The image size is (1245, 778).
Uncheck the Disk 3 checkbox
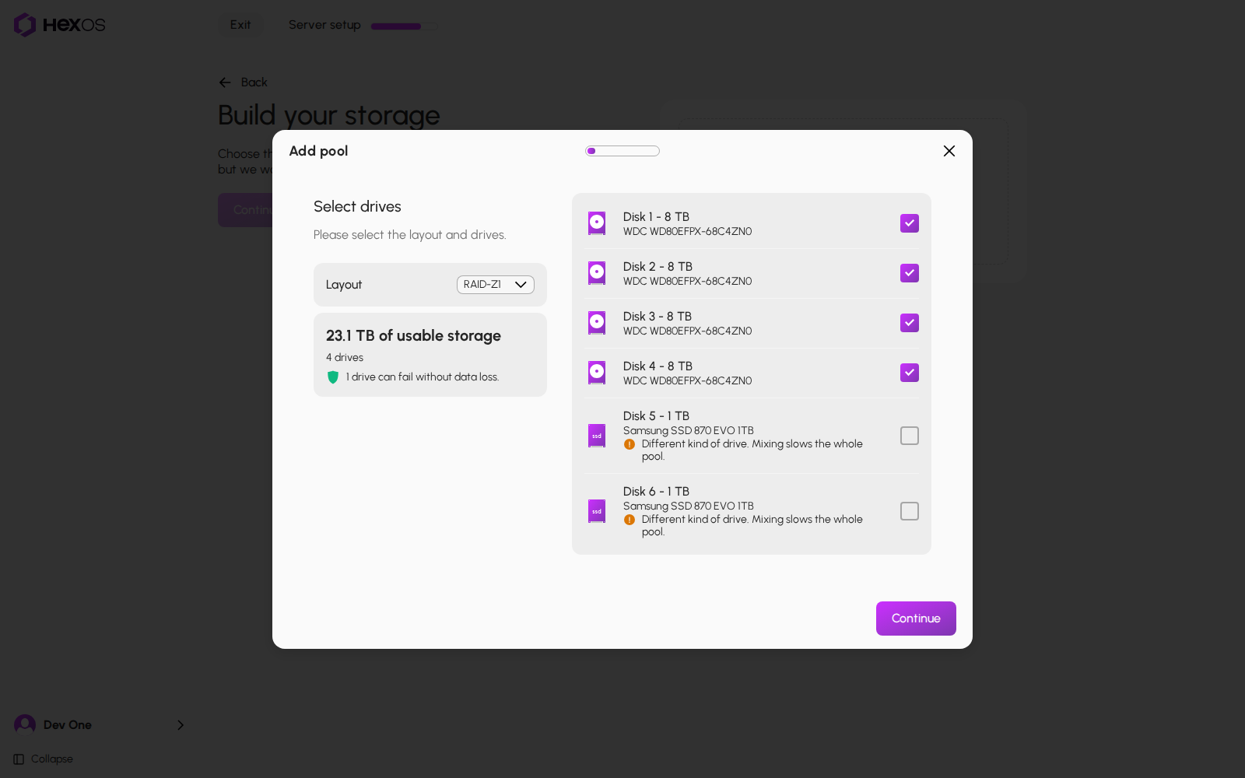(x=910, y=323)
